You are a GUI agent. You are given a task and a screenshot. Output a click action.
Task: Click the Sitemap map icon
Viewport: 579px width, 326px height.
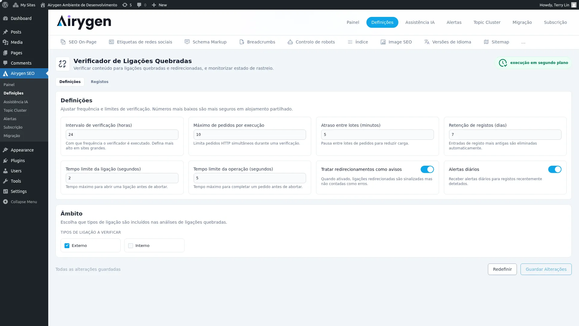(x=486, y=42)
